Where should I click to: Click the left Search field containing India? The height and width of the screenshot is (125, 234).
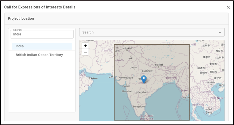[42, 34]
